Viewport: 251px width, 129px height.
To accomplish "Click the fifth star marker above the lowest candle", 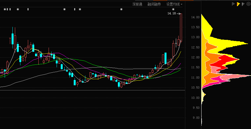I will (121, 9).
